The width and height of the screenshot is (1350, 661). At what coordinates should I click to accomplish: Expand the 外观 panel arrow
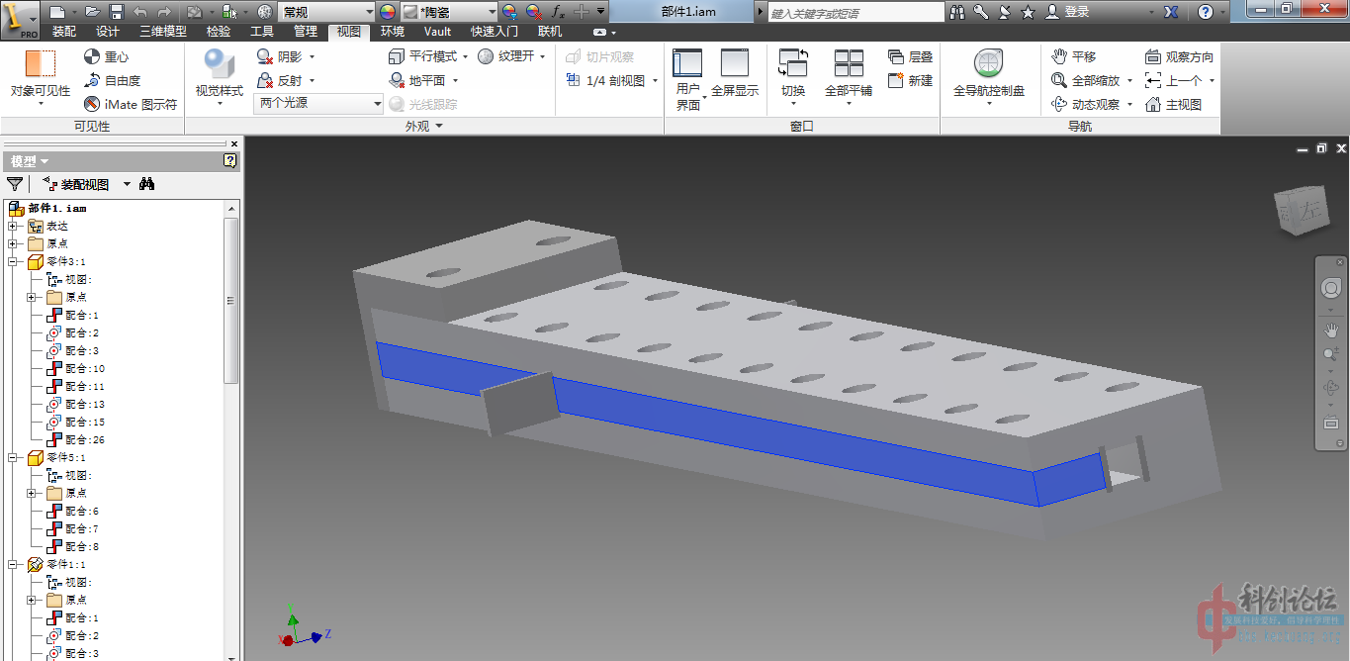pos(439,126)
